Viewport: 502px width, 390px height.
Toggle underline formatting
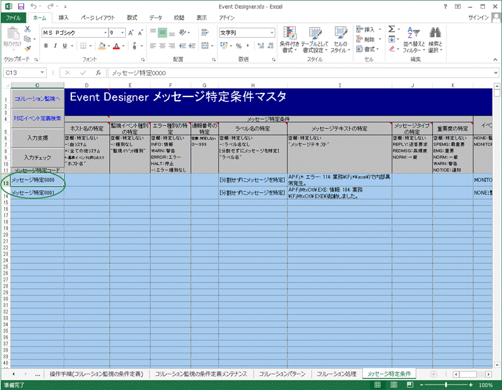coord(65,46)
